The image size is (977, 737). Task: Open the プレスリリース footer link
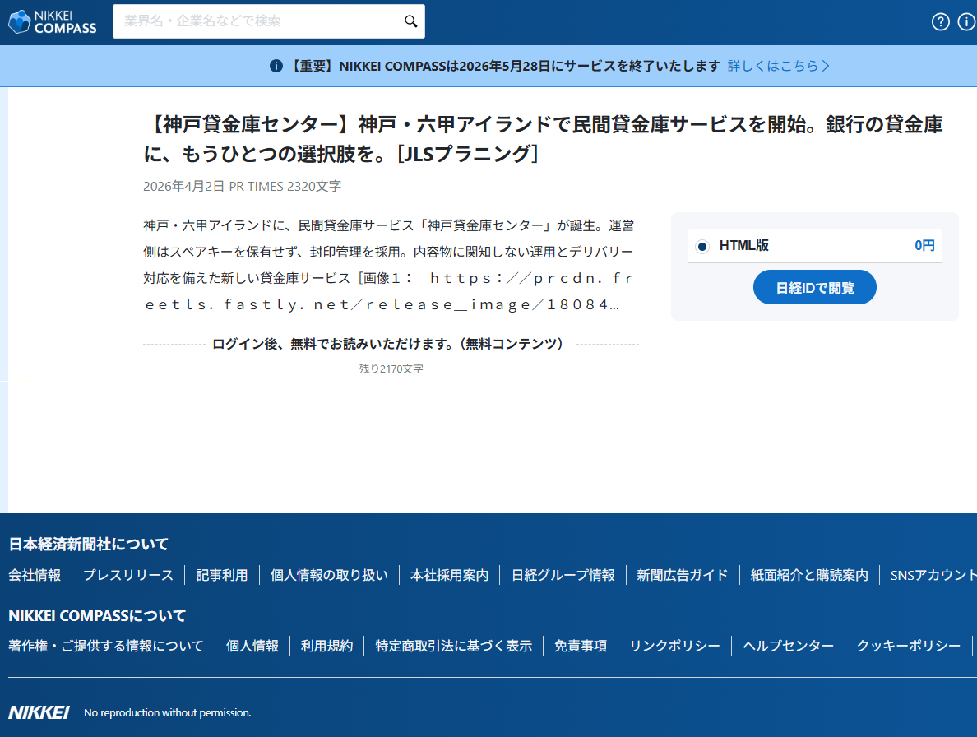click(x=128, y=576)
